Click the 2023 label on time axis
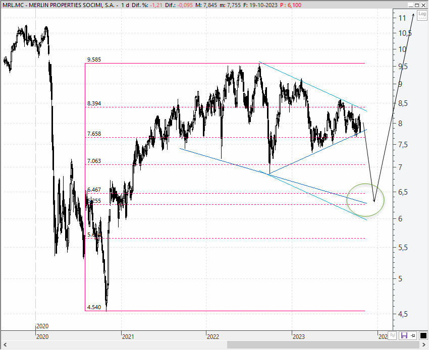The width and height of the screenshot is (429, 350). [x=298, y=336]
